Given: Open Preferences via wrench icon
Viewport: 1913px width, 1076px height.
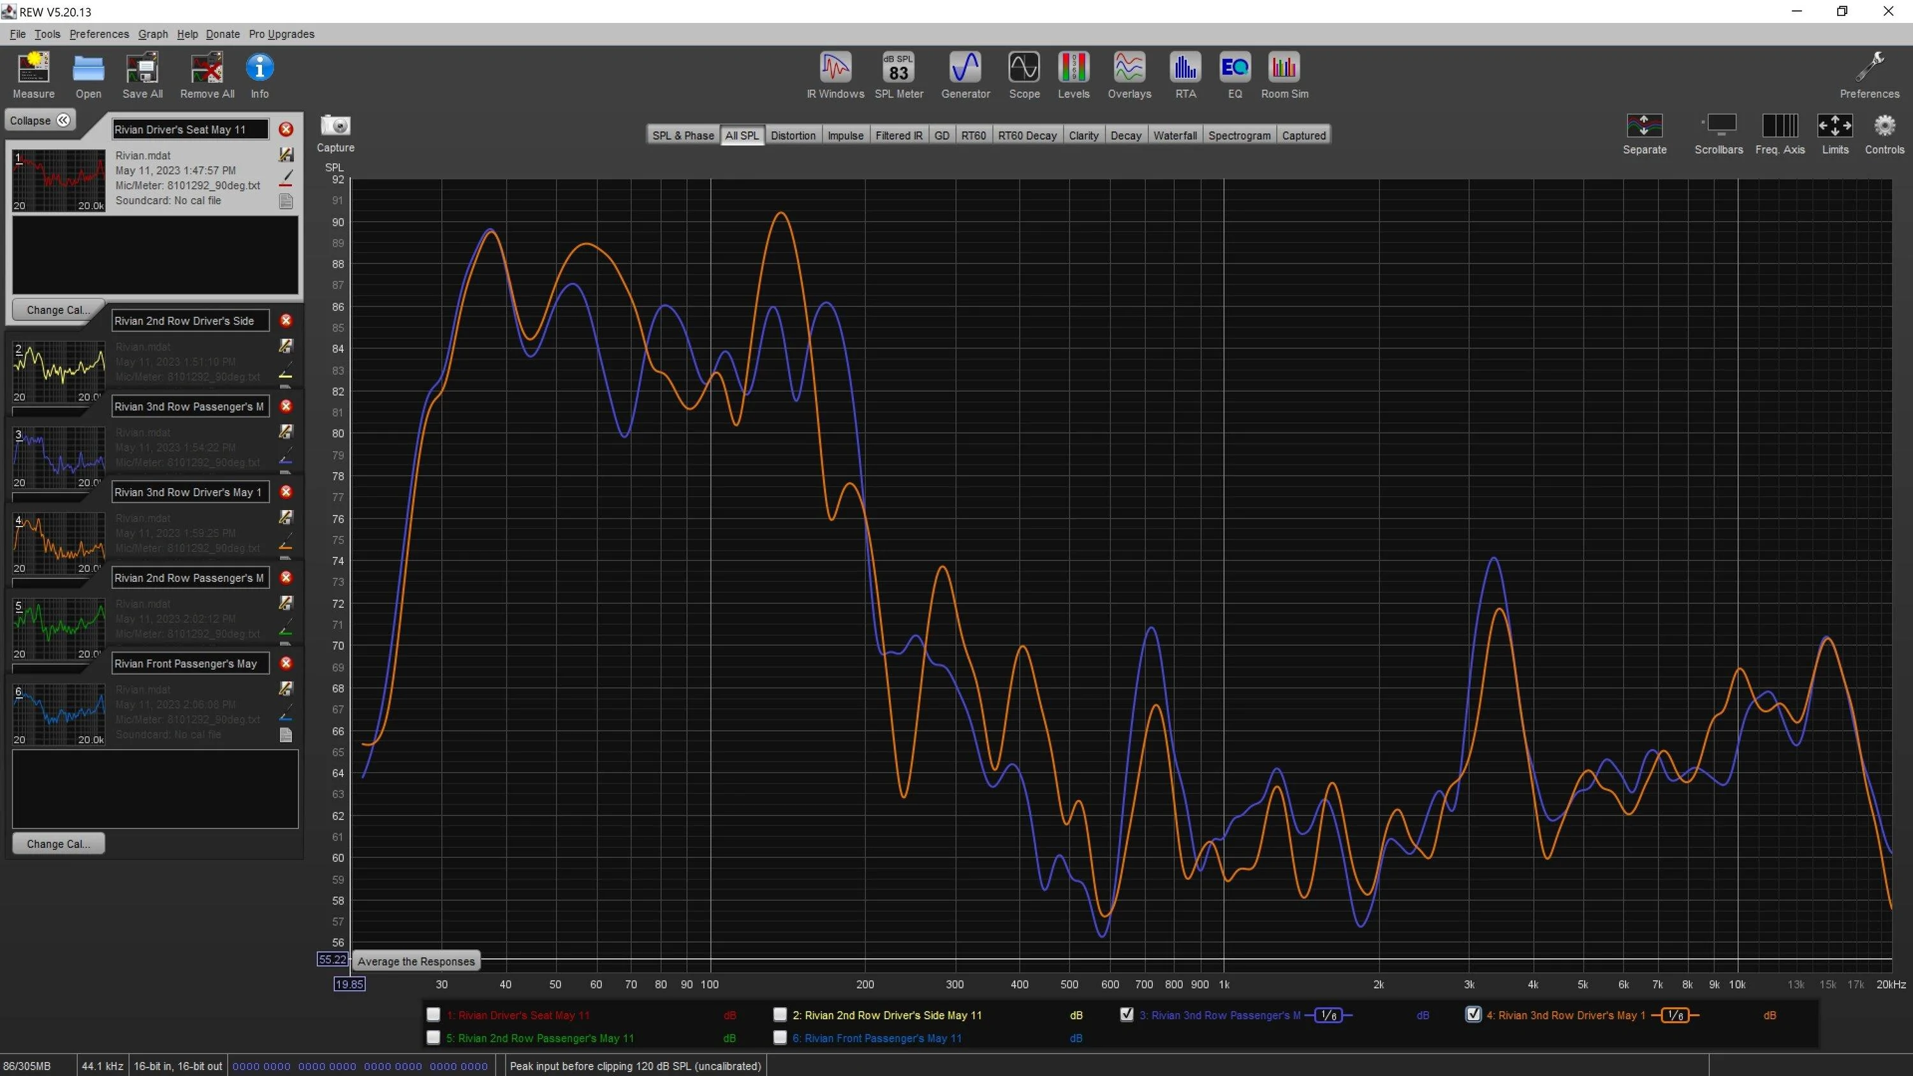Looking at the screenshot, I should [x=1869, y=68].
